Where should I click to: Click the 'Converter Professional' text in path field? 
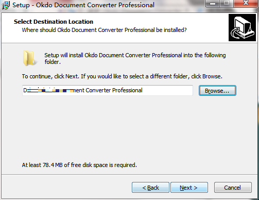coord(114,90)
